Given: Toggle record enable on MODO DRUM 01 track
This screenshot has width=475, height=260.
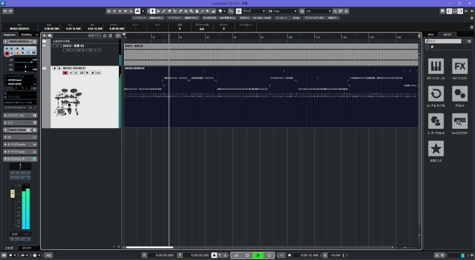Looking at the screenshot, I should coord(65,73).
